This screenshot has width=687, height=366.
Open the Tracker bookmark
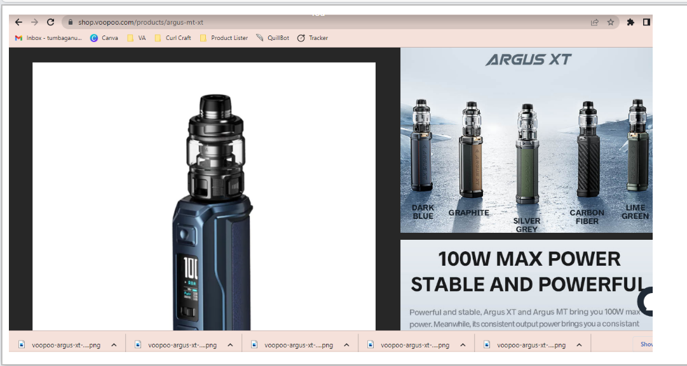pos(313,38)
